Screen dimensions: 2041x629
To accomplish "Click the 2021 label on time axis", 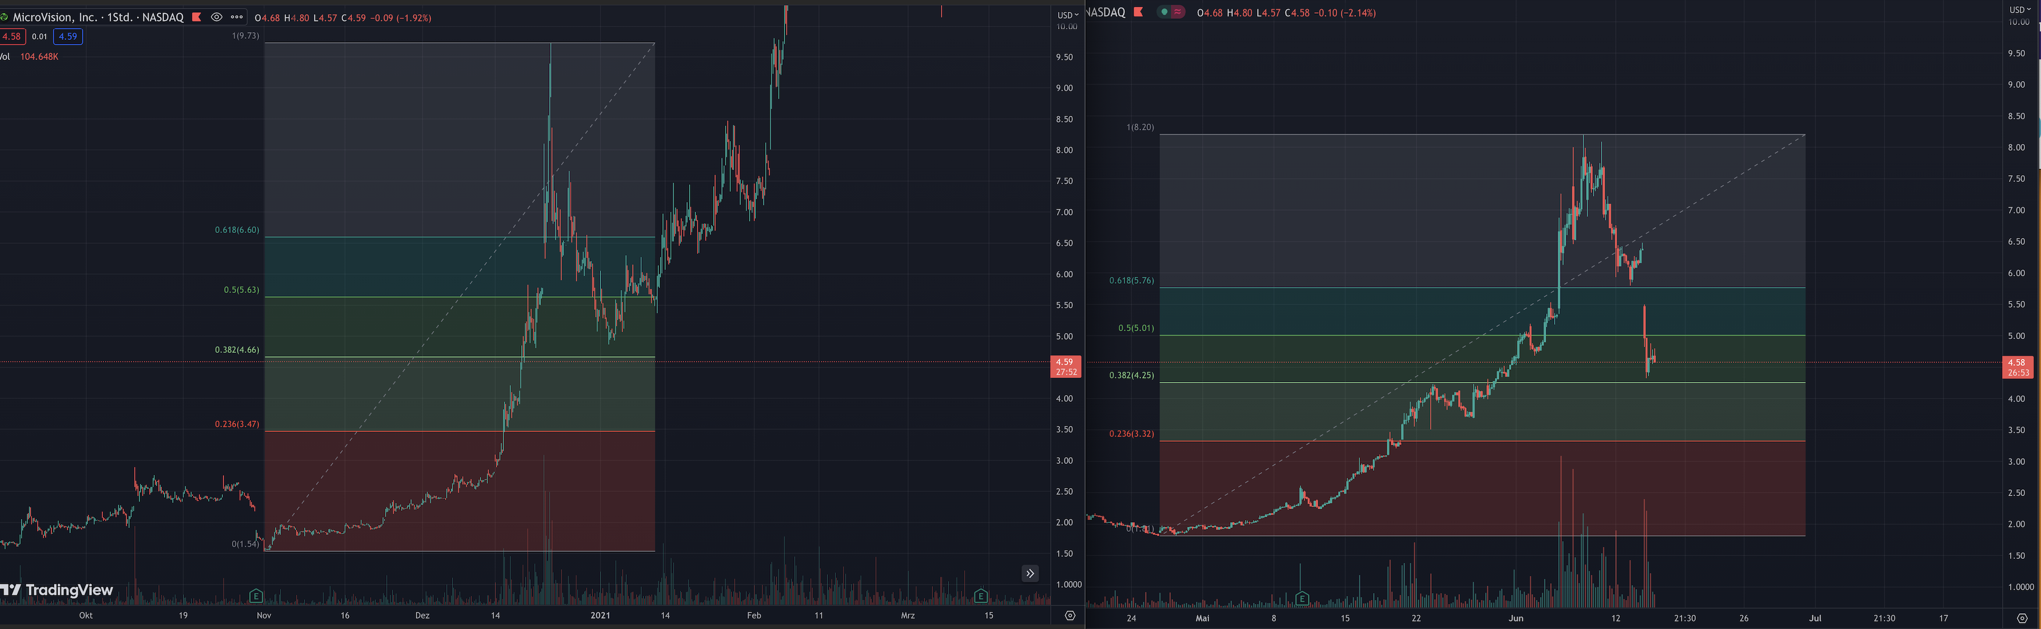I will (x=601, y=615).
